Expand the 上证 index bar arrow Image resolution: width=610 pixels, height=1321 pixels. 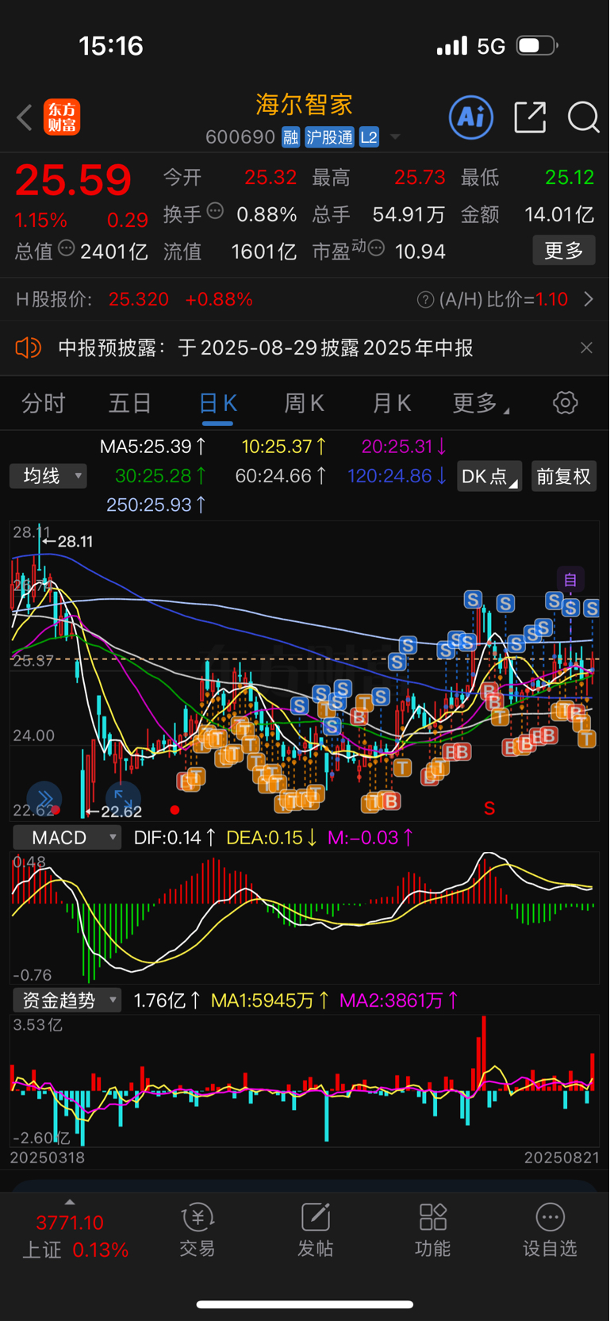click(x=70, y=1203)
